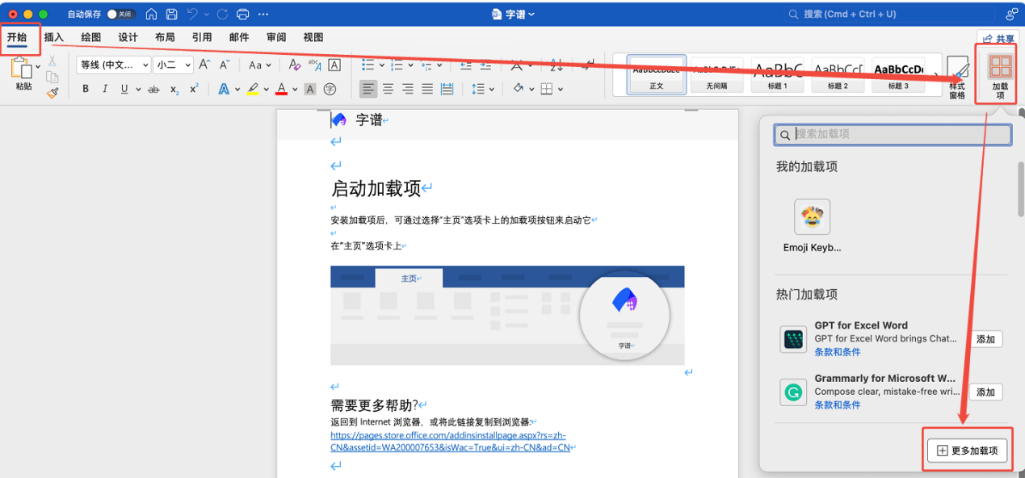Click the save icon in title bar
This screenshot has height=478, width=1025.
coord(171,15)
